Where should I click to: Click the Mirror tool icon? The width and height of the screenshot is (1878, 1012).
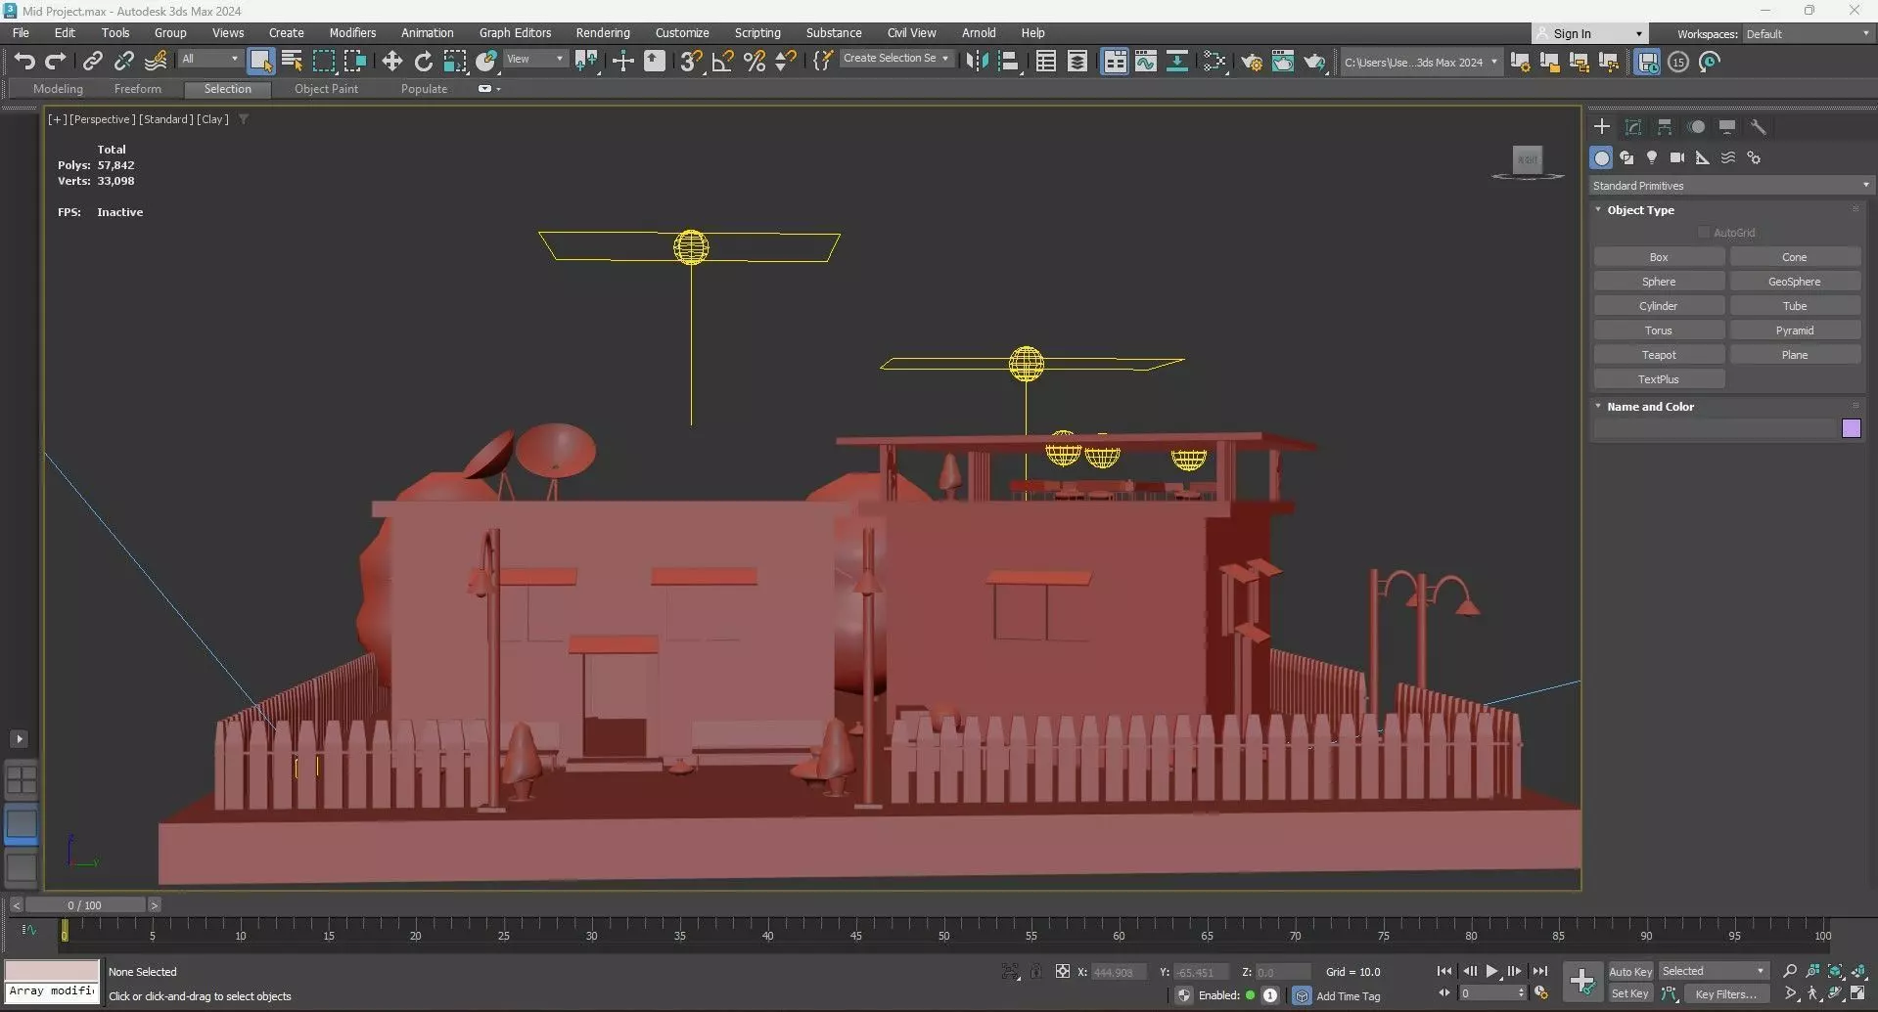click(x=977, y=62)
